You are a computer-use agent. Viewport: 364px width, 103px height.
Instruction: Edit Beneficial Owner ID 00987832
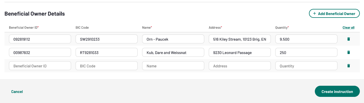click(x=40, y=52)
